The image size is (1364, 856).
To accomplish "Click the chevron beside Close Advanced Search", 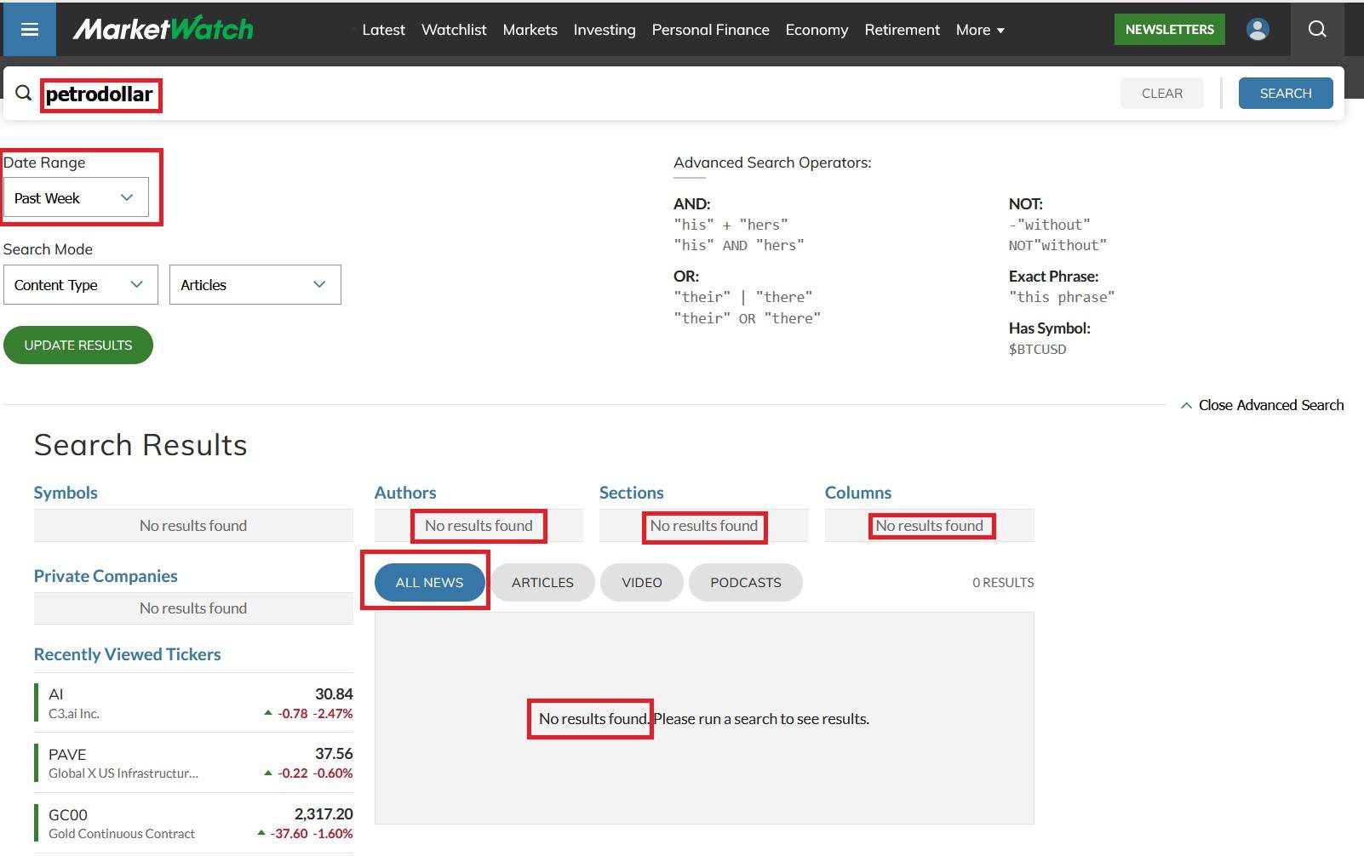I will tap(1186, 406).
